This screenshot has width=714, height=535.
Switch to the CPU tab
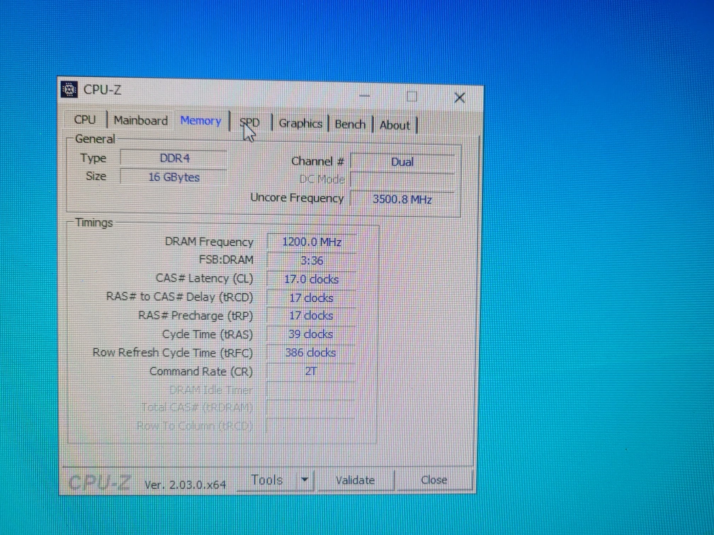pyautogui.click(x=85, y=120)
